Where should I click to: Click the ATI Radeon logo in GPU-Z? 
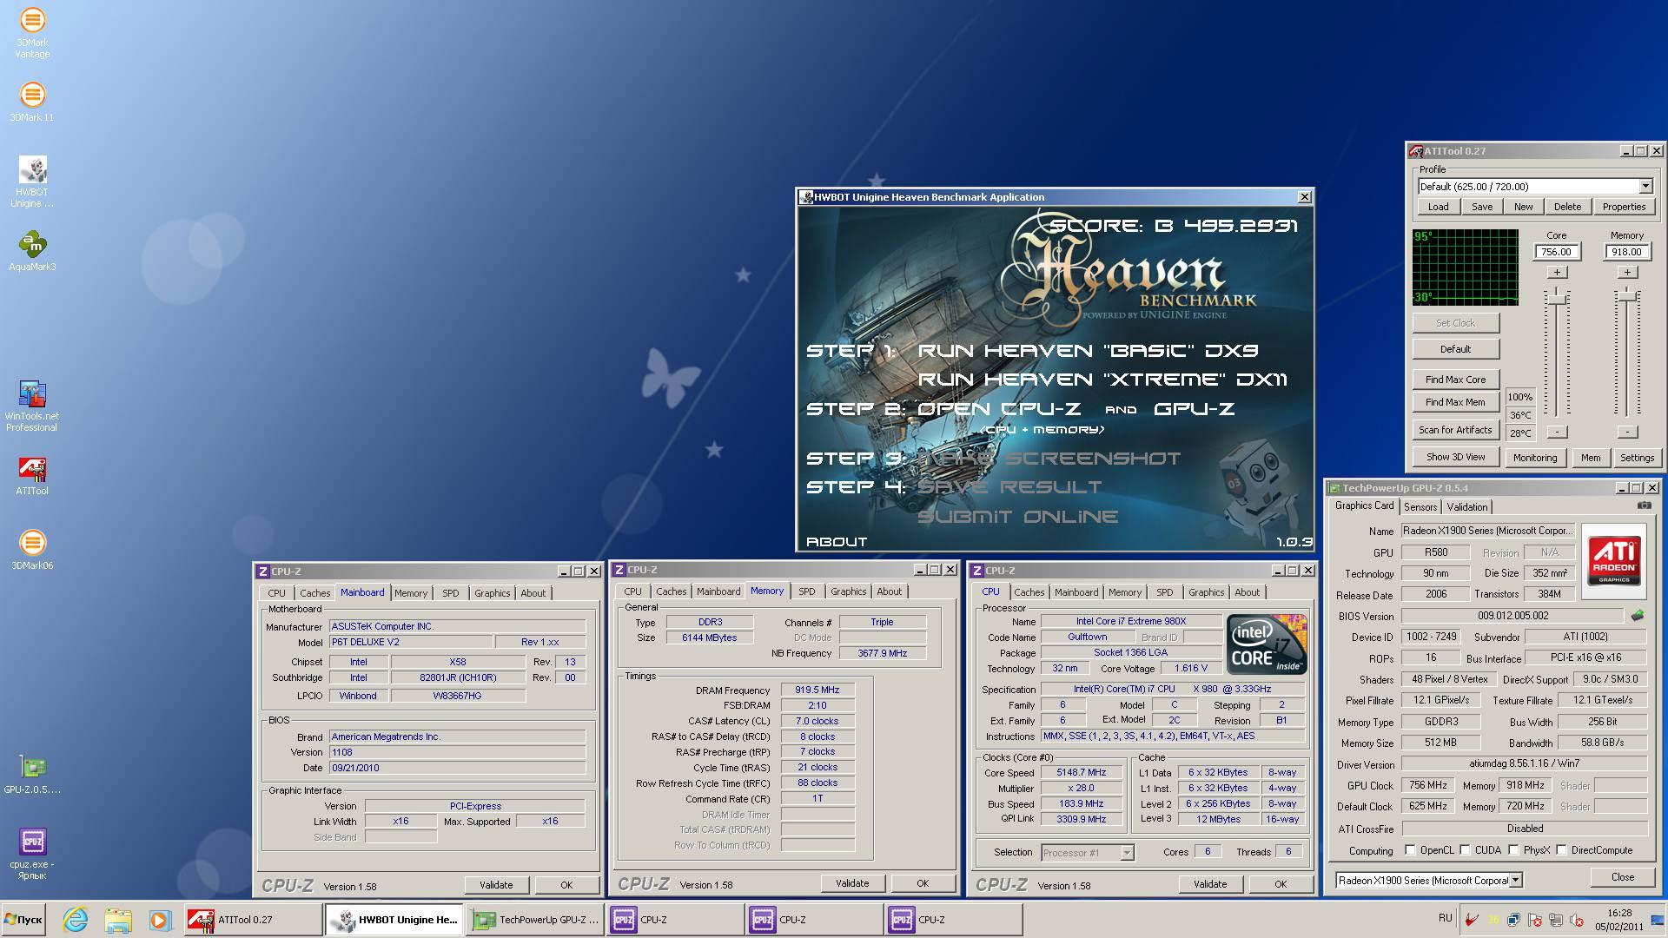click(1614, 560)
